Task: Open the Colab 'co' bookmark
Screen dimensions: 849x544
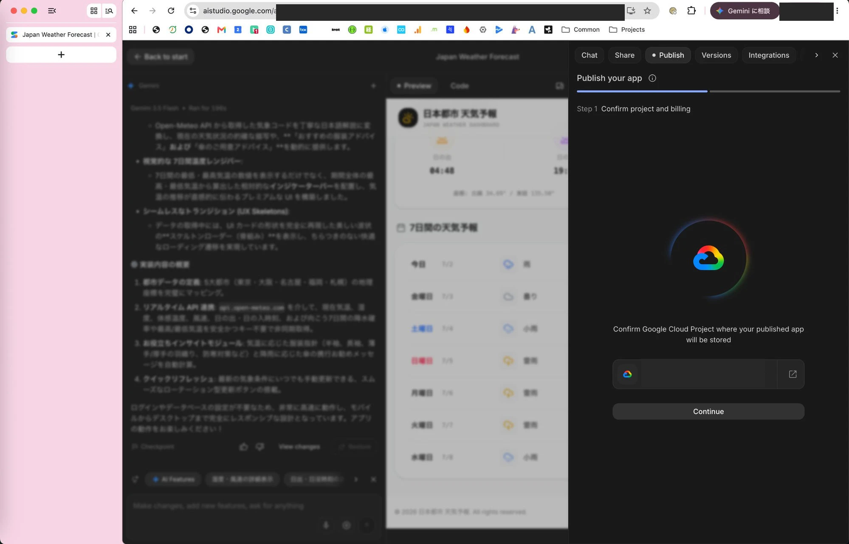Action: tap(401, 29)
